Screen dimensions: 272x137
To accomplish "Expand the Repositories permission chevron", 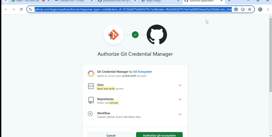I will pos(180,100).
